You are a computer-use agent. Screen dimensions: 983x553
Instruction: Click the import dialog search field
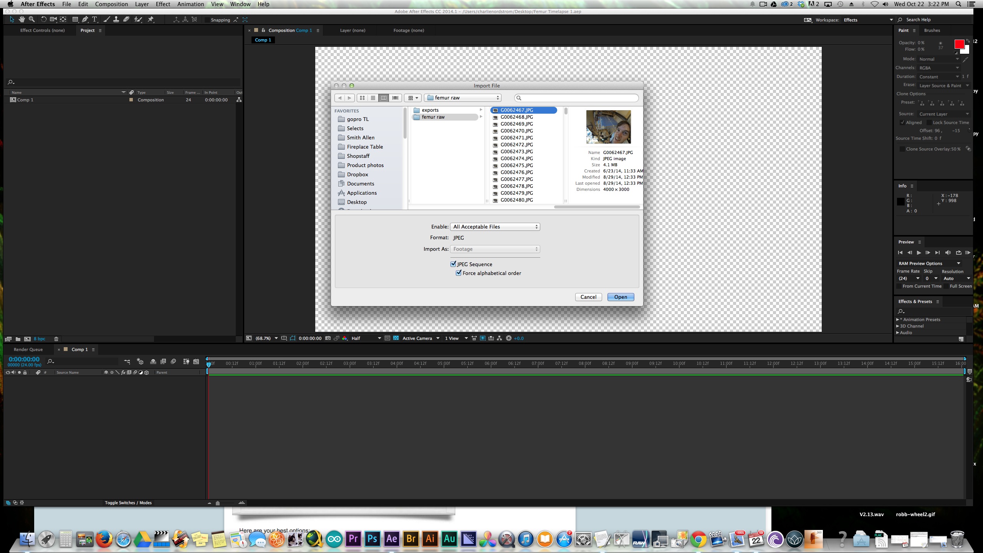576,98
